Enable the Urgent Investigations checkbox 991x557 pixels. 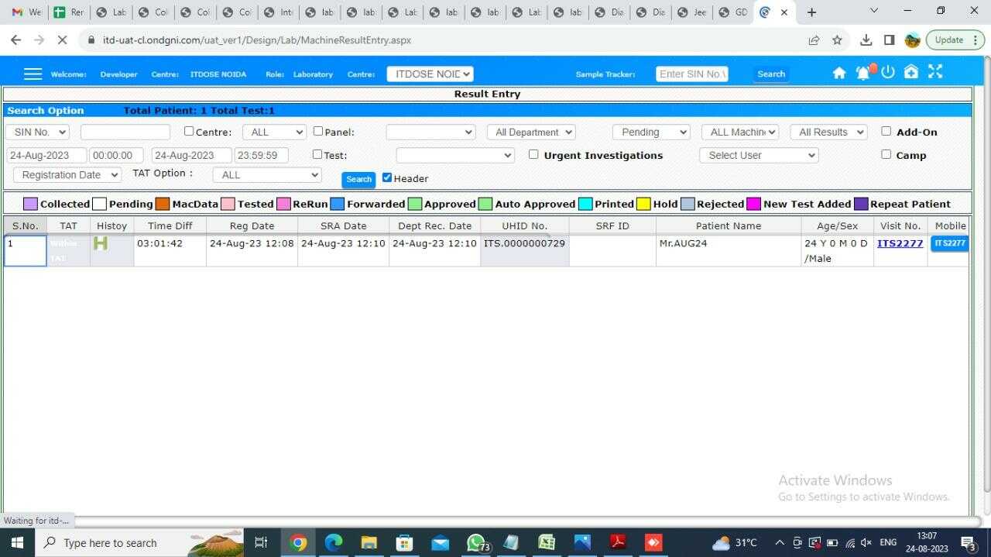point(533,154)
